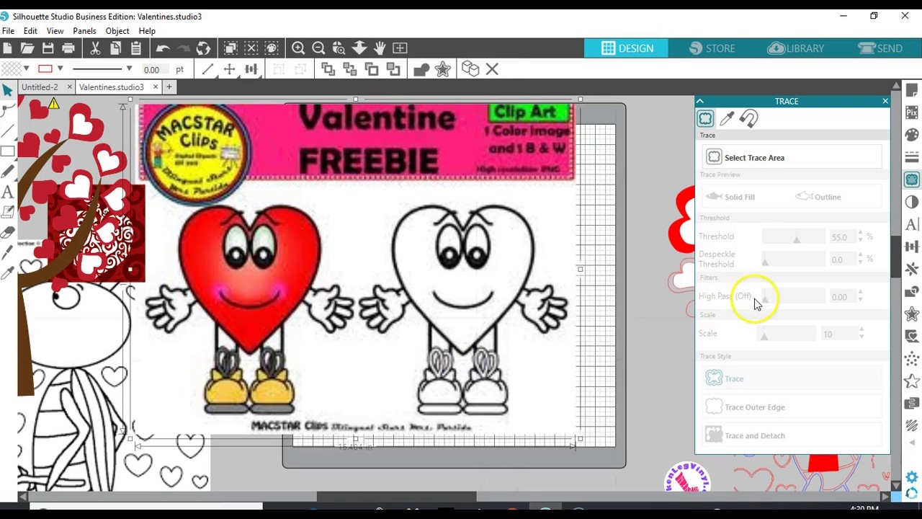Go to the SEND section
Image resolution: width=922 pixels, height=519 pixels.
pyautogui.click(x=880, y=48)
